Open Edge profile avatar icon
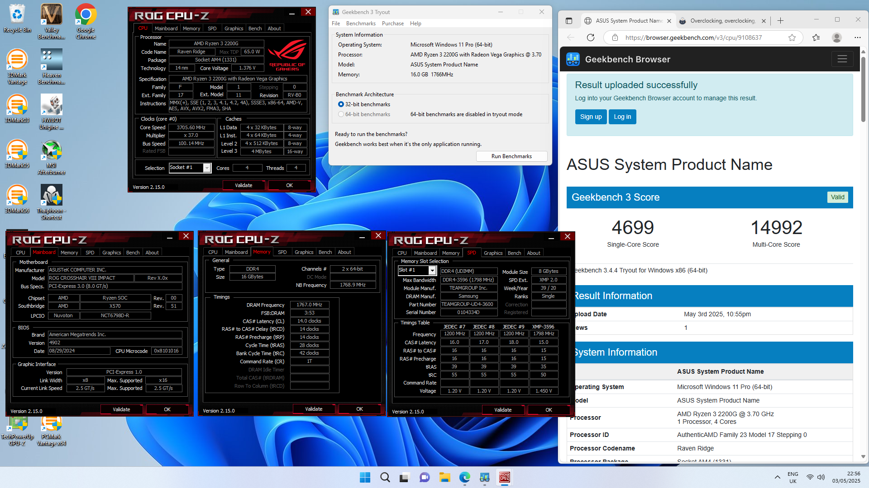 837,38
